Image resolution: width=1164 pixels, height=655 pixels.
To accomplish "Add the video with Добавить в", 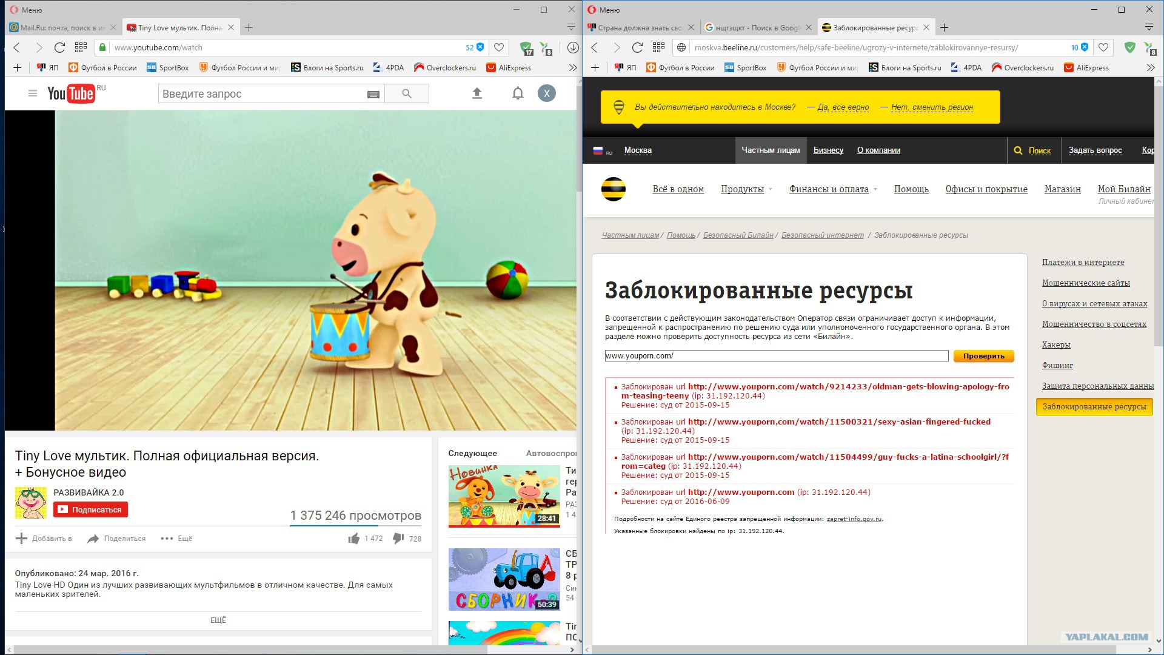I will pyautogui.click(x=44, y=539).
